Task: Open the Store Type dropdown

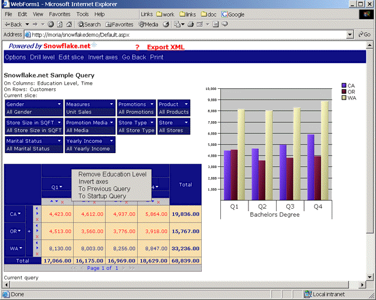Action: pos(152,122)
